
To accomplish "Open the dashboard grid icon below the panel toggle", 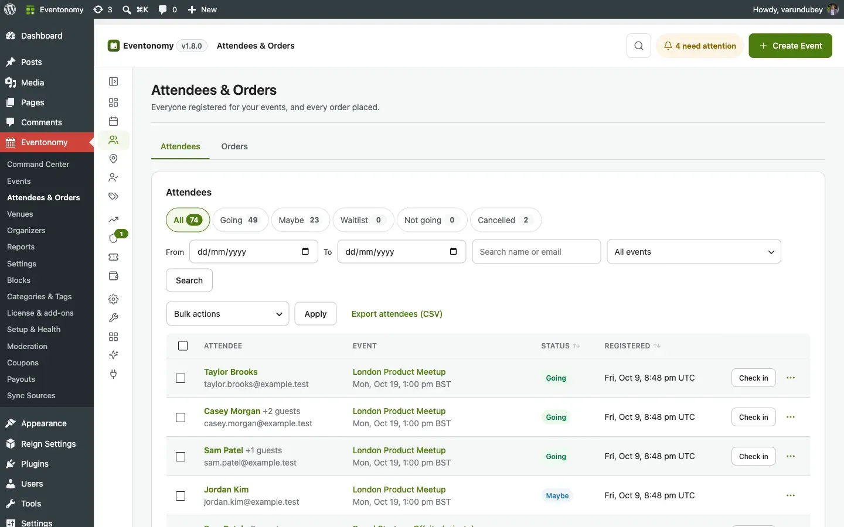I will [x=114, y=102].
